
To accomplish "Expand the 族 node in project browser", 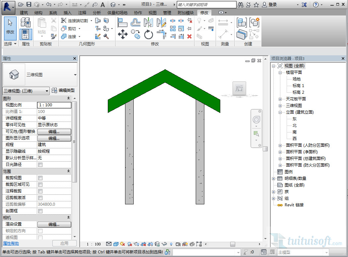I will (274, 192).
